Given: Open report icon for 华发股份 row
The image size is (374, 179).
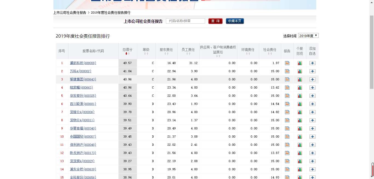Looking at the screenshot, I should coord(287,96).
